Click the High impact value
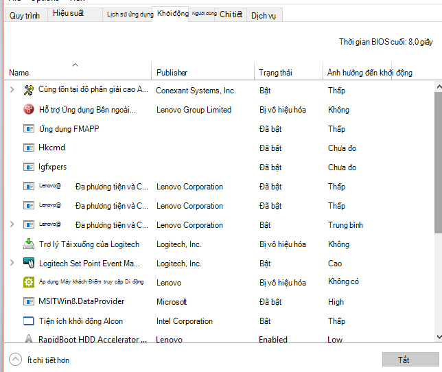 coord(336,302)
